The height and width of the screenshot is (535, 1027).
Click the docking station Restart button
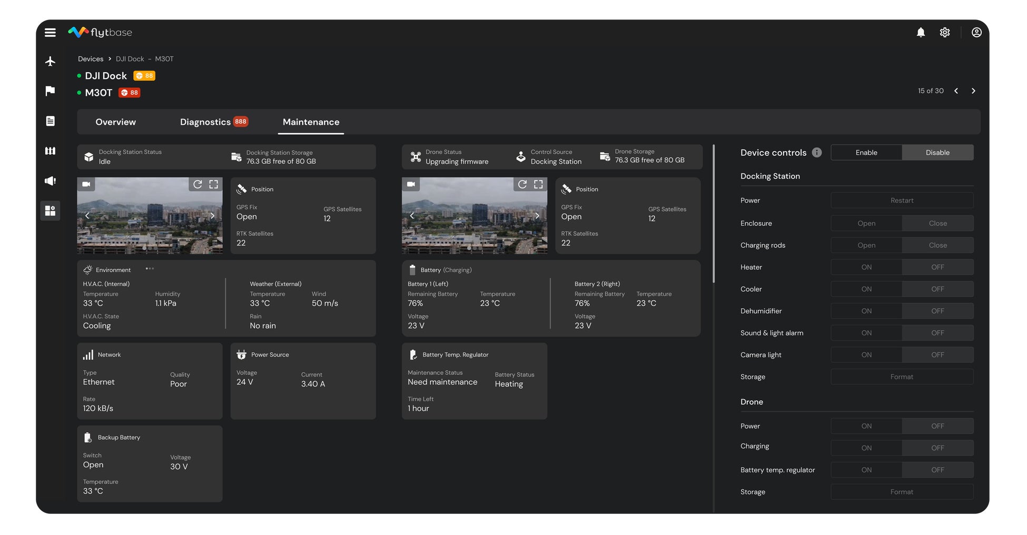point(901,201)
